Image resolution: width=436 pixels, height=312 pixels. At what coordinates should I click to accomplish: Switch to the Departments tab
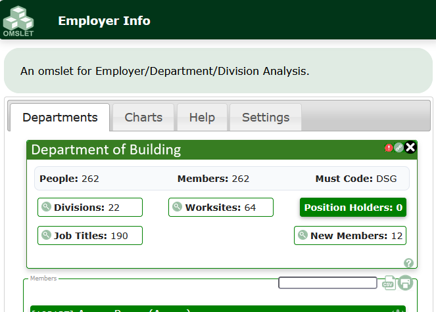(60, 118)
